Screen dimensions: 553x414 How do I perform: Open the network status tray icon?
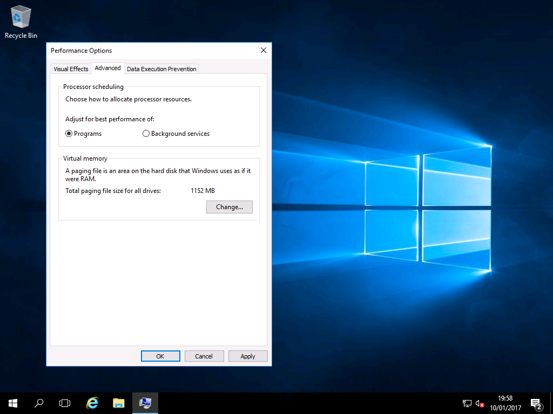467,403
